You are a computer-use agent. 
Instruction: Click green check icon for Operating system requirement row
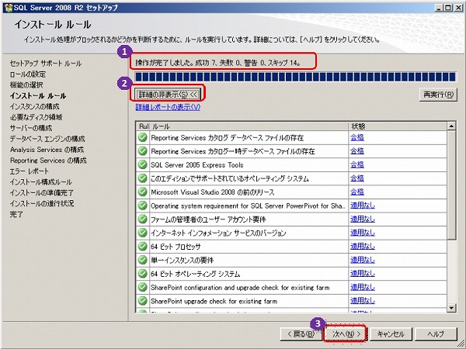coord(143,206)
